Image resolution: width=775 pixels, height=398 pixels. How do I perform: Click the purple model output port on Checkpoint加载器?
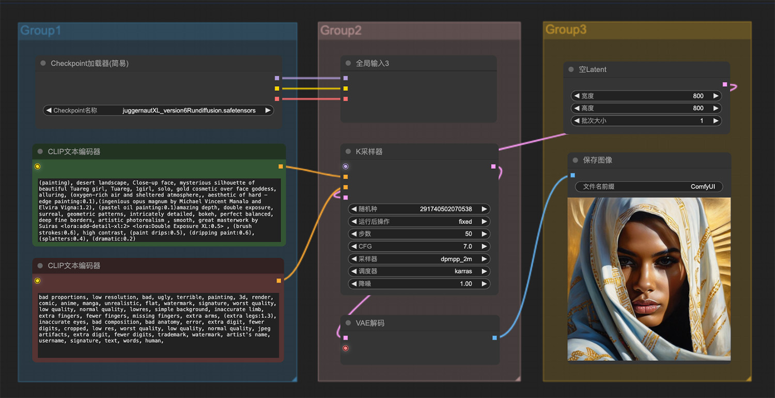click(x=277, y=78)
